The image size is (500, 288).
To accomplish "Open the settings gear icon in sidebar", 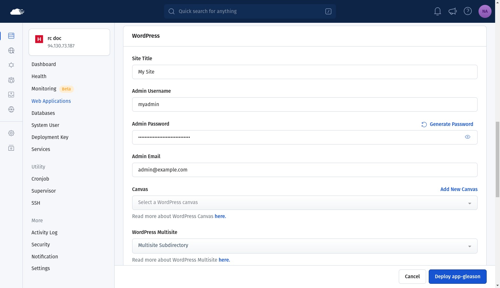I will (11, 133).
